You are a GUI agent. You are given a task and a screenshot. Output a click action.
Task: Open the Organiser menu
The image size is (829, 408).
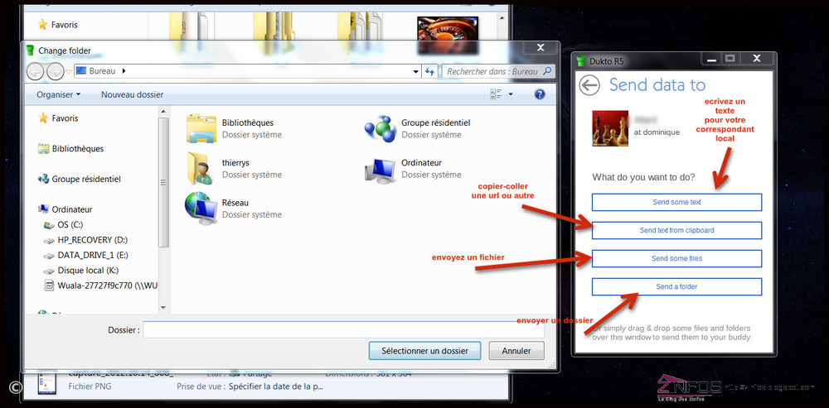pyautogui.click(x=58, y=94)
